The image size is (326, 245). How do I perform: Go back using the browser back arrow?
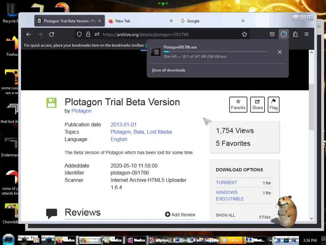click(x=29, y=34)
